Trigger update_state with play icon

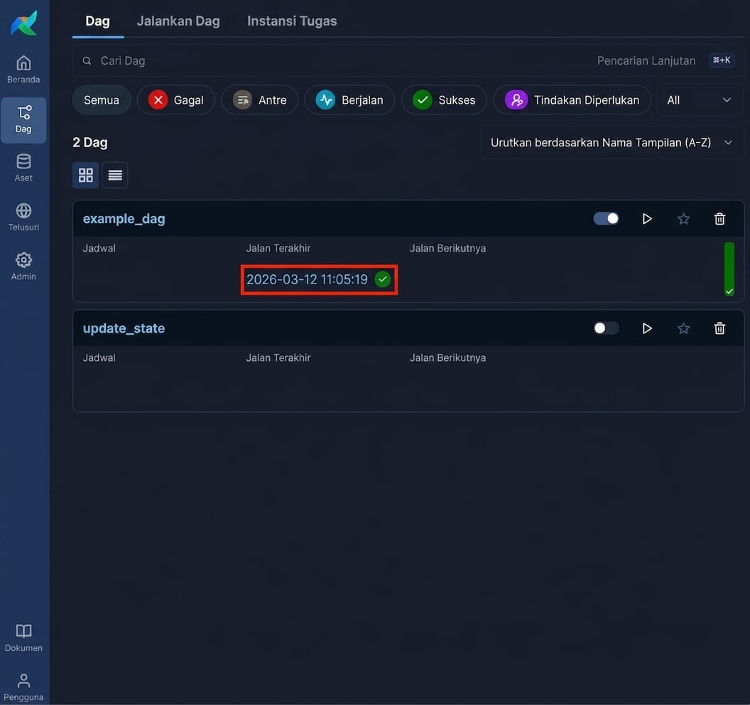pos(647,328)
